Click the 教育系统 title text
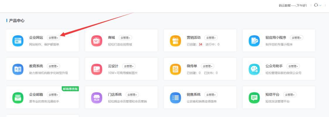Screen dimensions: 329x117 point(36,66)
